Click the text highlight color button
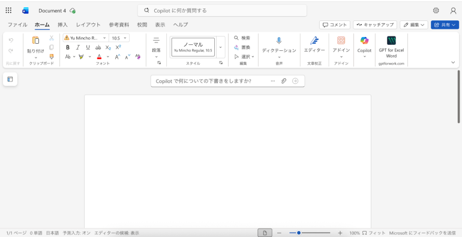The image size is (462, 237). coord(82,57)
